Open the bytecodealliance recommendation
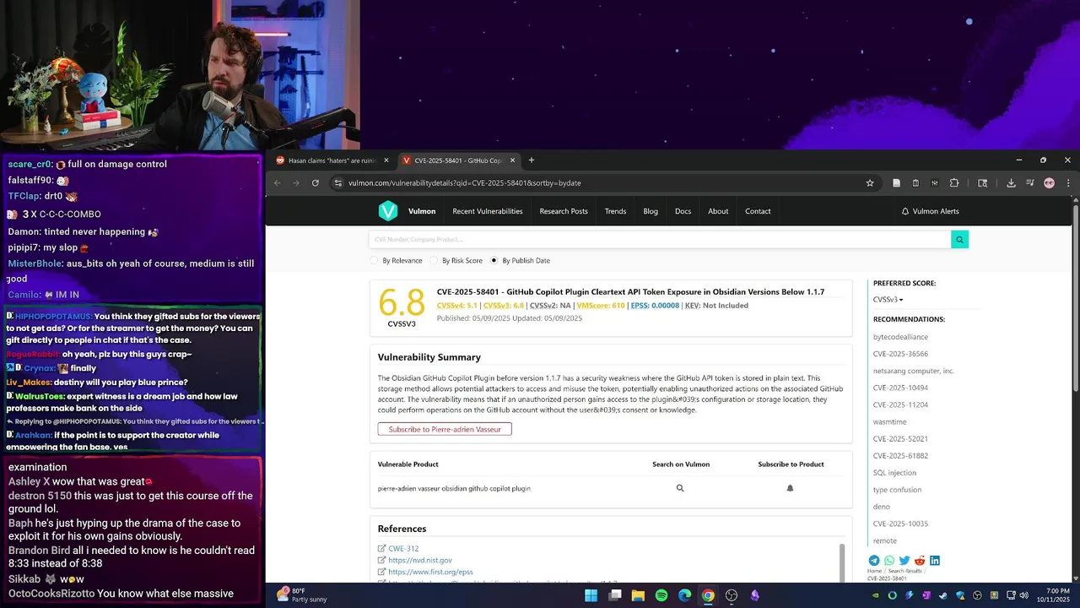Screen dimensions: 1080x608 (x=900, y=337)
